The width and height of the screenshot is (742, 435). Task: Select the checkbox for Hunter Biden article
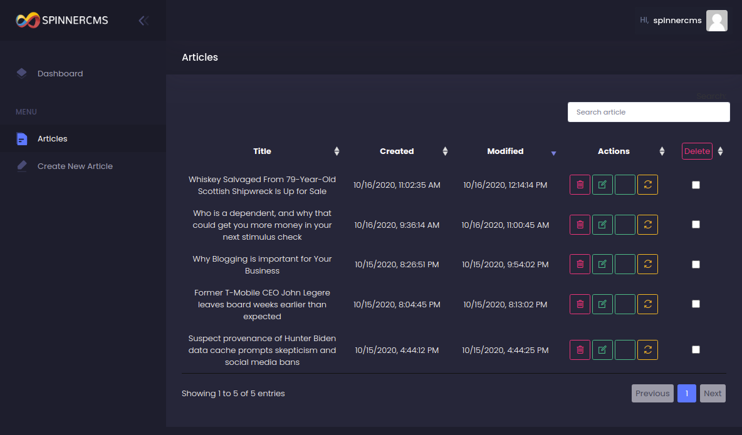point(696,350)
